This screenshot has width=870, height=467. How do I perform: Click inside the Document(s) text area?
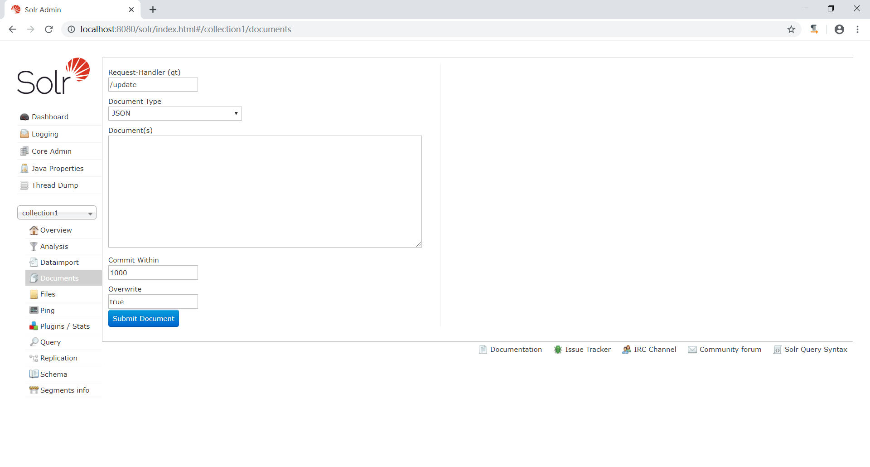(x=265, y=191)
